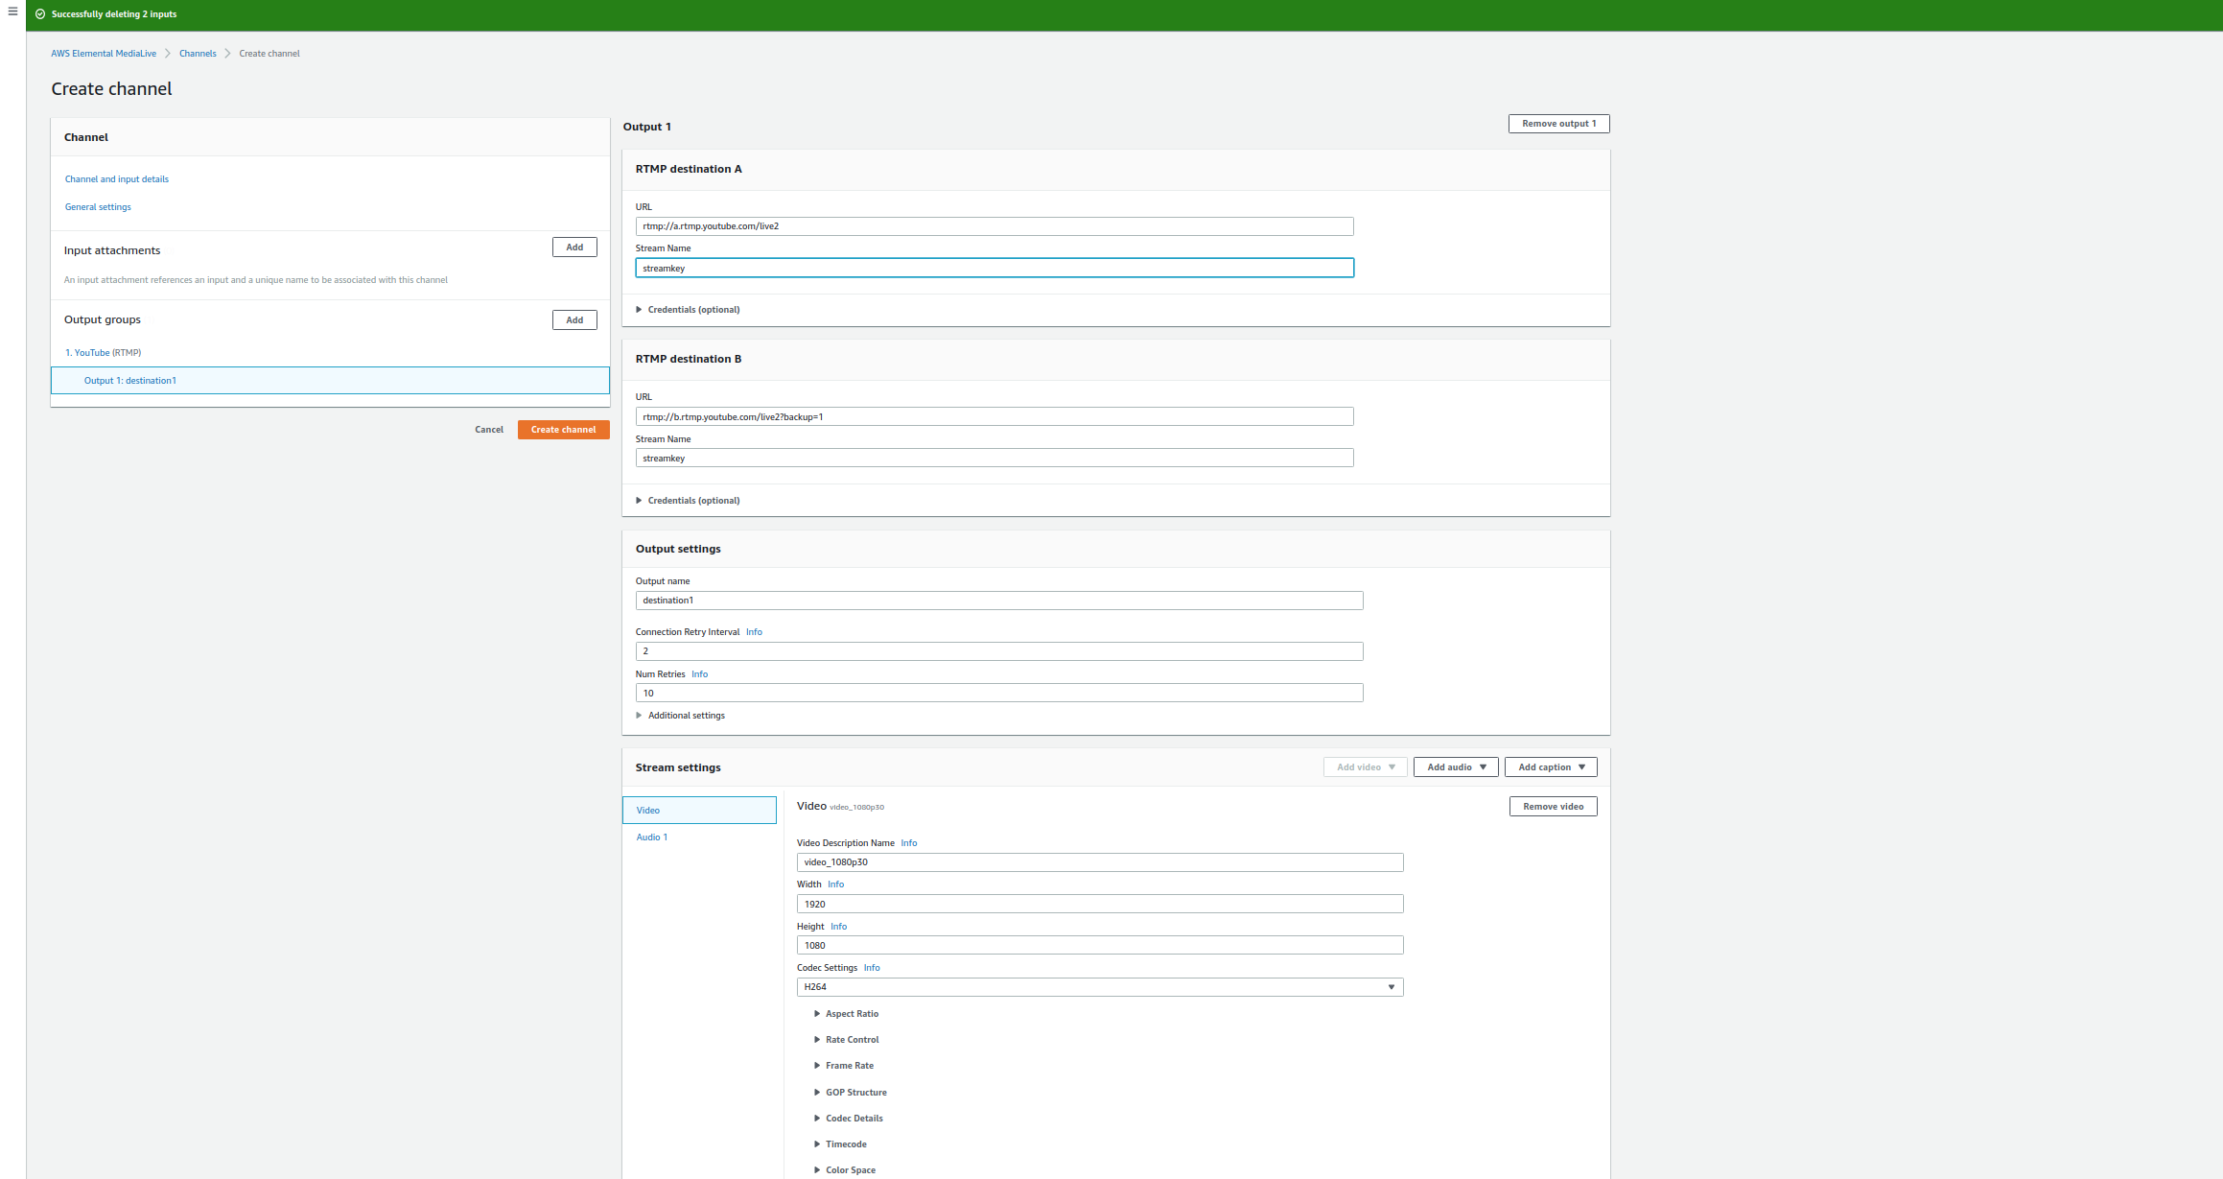Open the hamburger navigation menu
2223x1179 pixels.
pyautogui.click(x=12, y=12)
